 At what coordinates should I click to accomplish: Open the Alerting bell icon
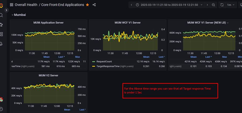click(x=1, y=44)
